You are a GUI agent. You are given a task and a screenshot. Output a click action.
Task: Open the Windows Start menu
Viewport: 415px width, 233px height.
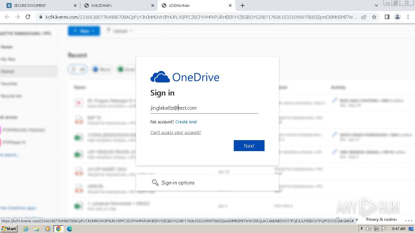(9, 229)
